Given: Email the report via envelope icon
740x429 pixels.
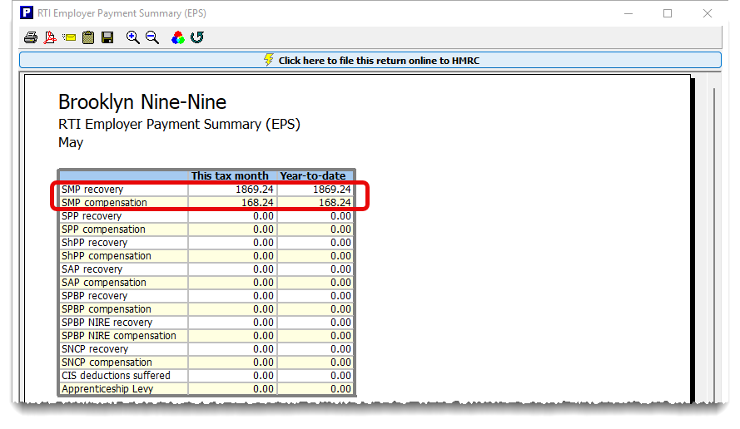Looking at the screenshot, I should click(x=69, y=37).
